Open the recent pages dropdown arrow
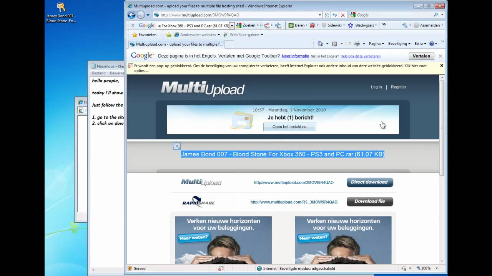The width and height of the screenshot is (492, 276). click(x=148, y=15)
